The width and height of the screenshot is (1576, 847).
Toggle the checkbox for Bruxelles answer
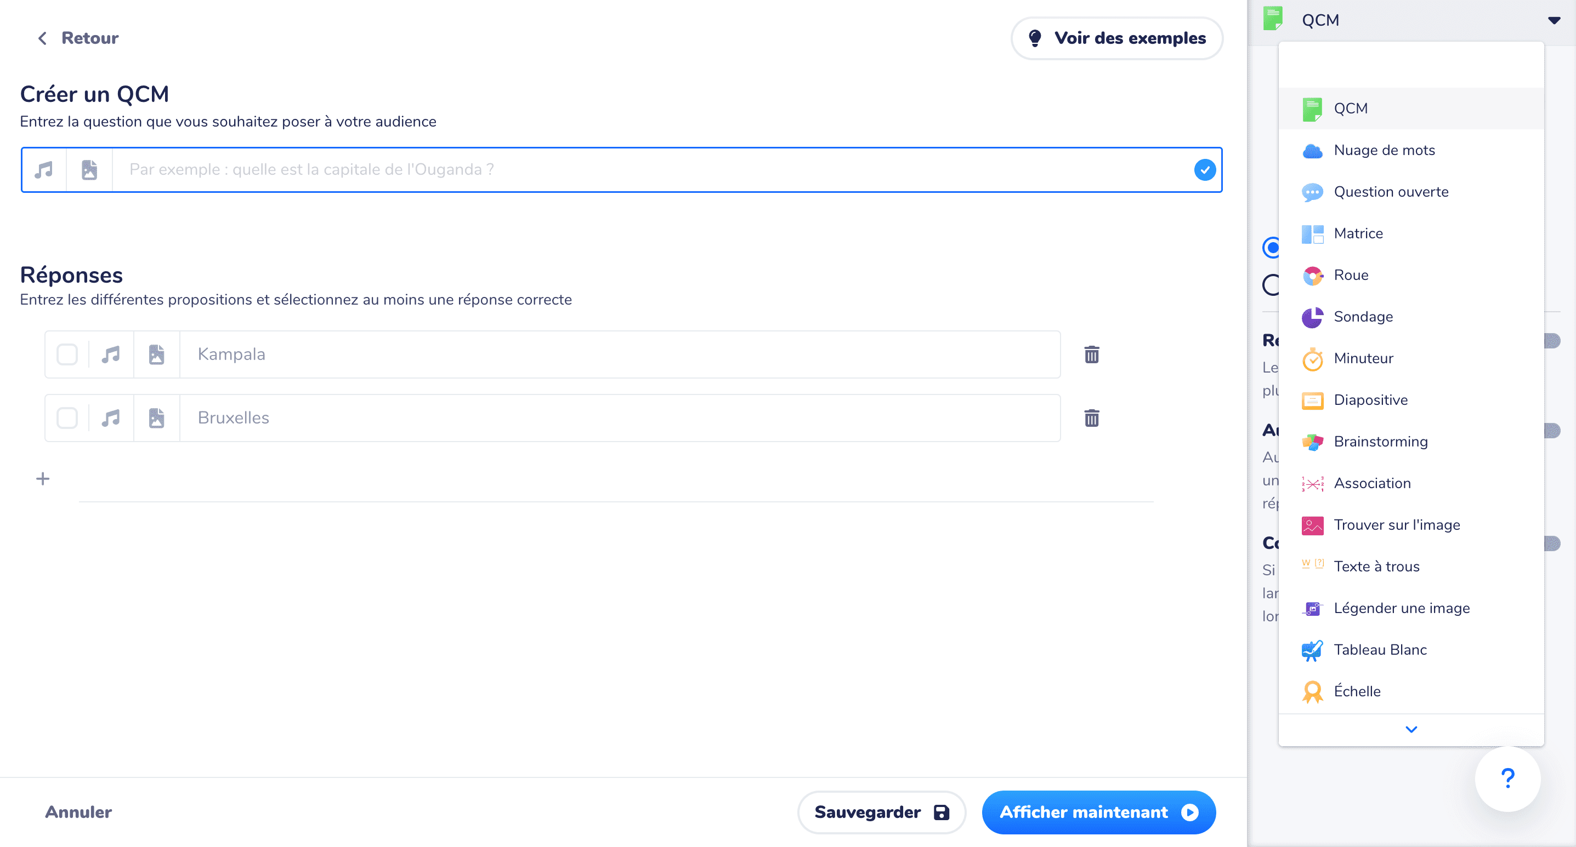pyautogui.click(x=67, y=418)
